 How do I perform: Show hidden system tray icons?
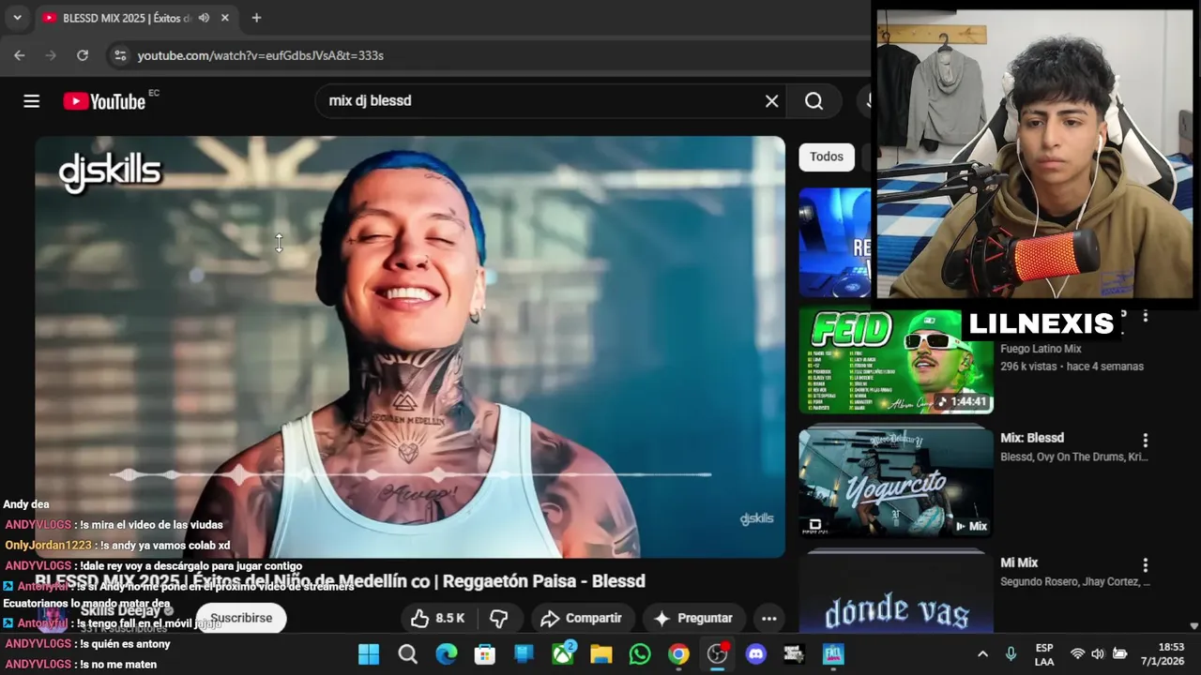pyautogui.click(x=982, y=654)
